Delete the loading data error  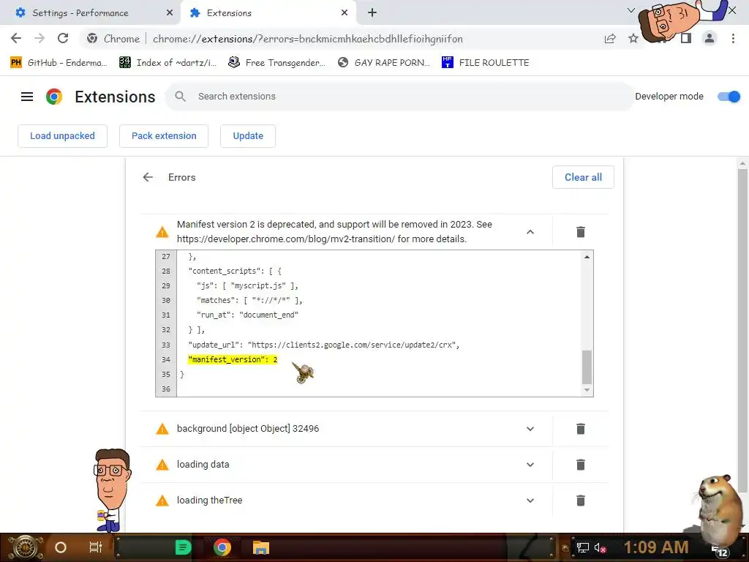coord(580,465)
